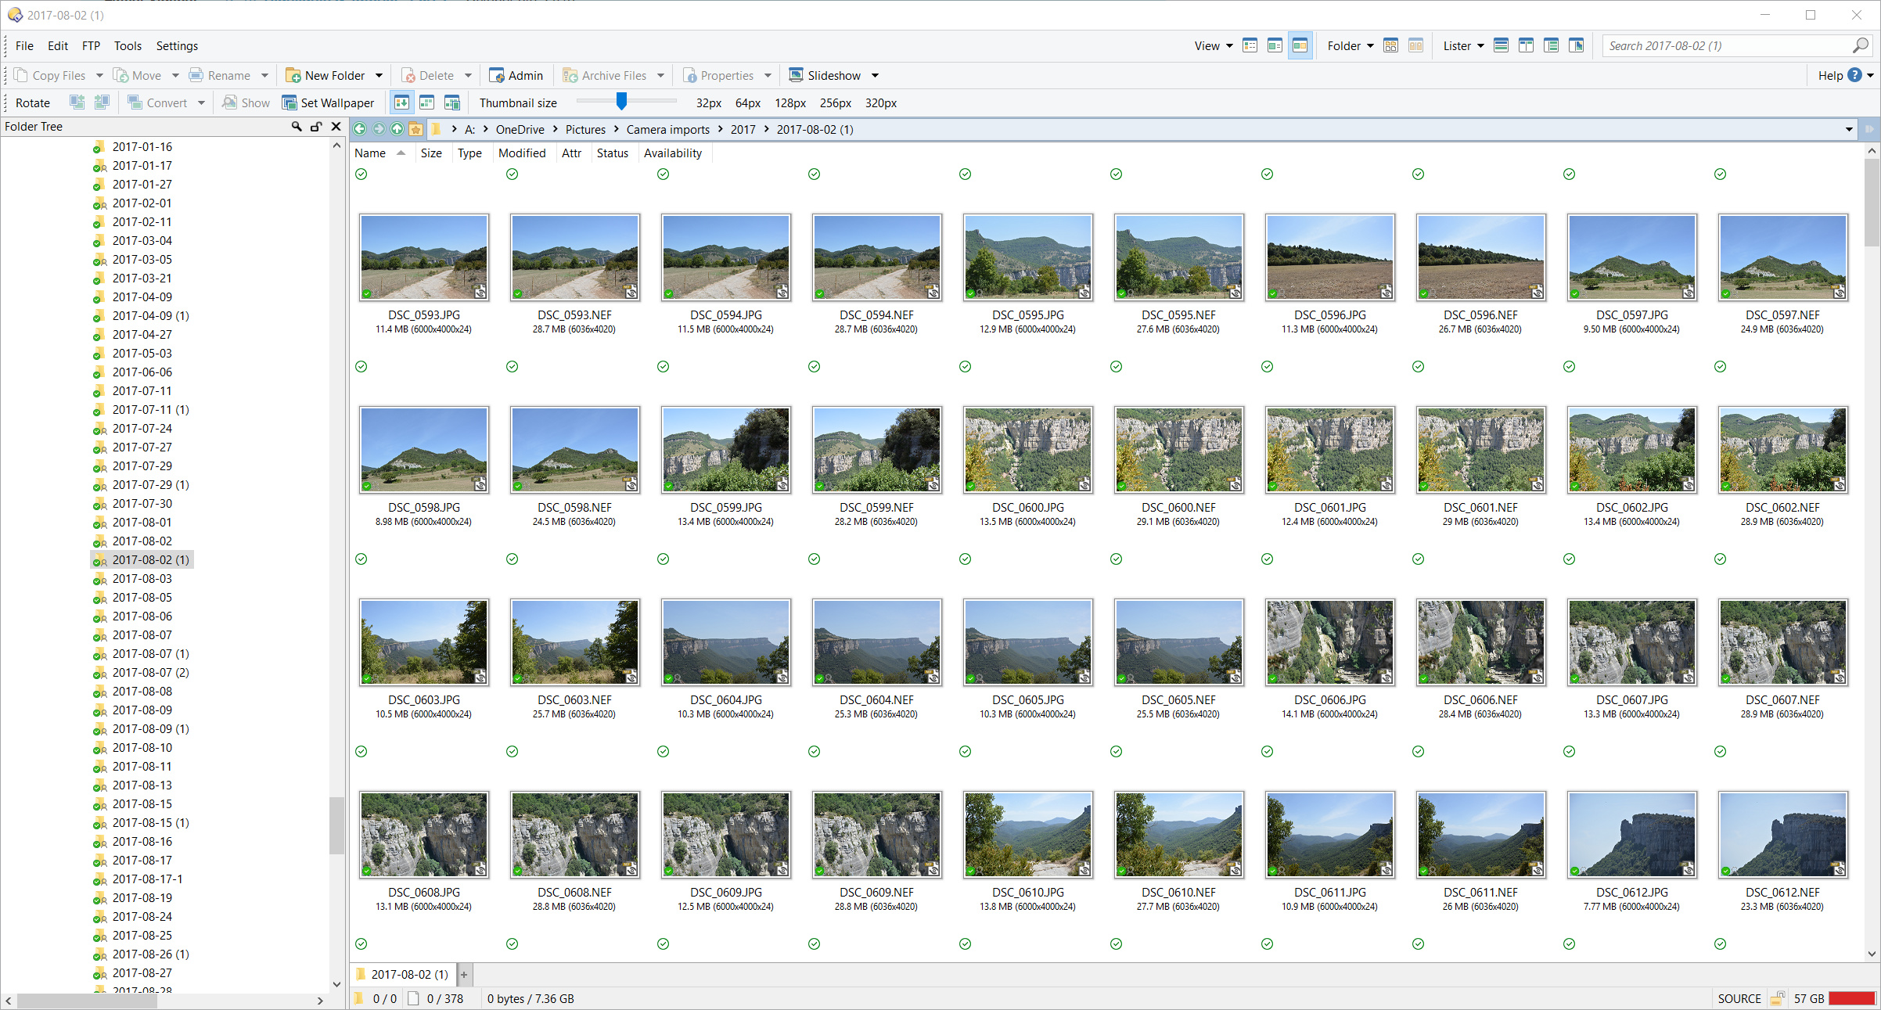Image resolution: width=1881 pixels, height=1010 pixels.
Task: Toggle dual display lister layout icon
Action: (1526, 46)
